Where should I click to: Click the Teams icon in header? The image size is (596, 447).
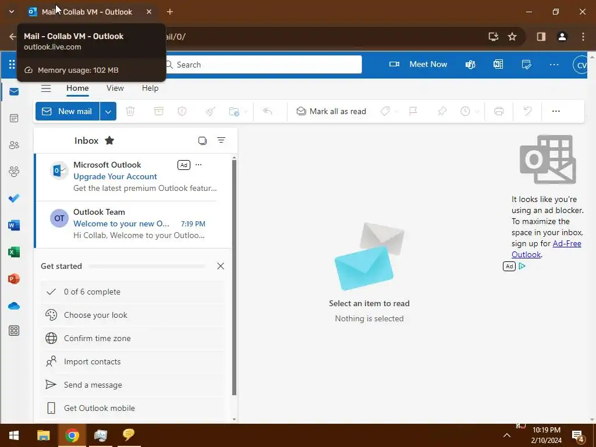coord(470,65)
